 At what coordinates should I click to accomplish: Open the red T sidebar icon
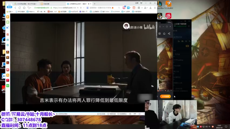pos(8,80)
